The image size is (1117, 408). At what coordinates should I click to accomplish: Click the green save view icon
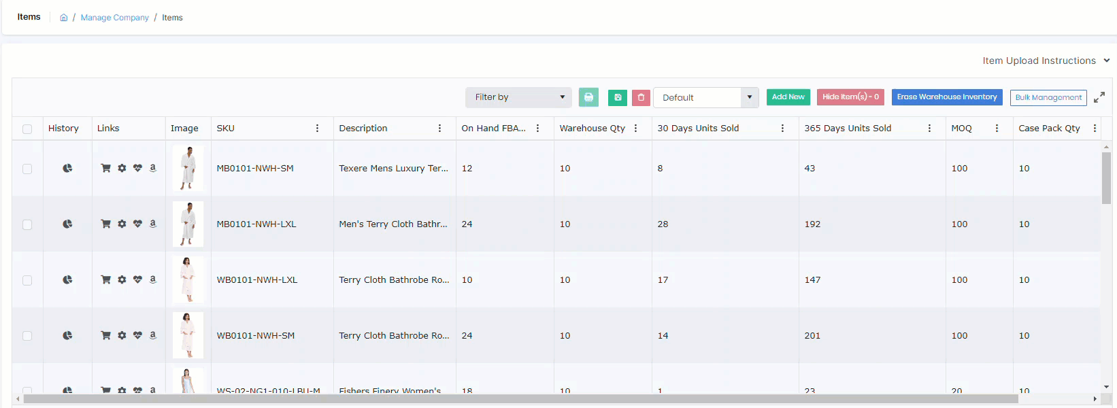pos(618,97)
